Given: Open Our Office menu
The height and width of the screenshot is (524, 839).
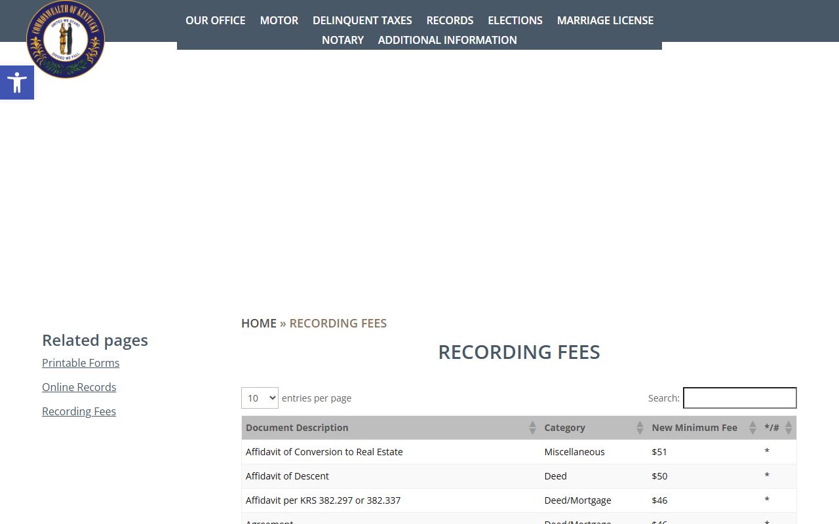Looking at the screenshot, I should pyautogui.click(x=216, y=20).
